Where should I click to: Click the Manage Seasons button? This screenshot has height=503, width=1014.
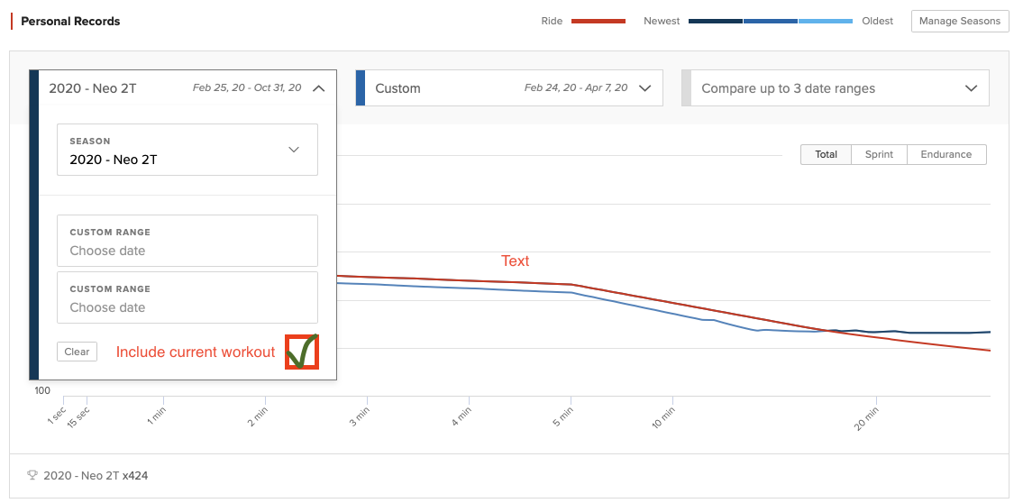pyautogui.click(x=959, y=21)
